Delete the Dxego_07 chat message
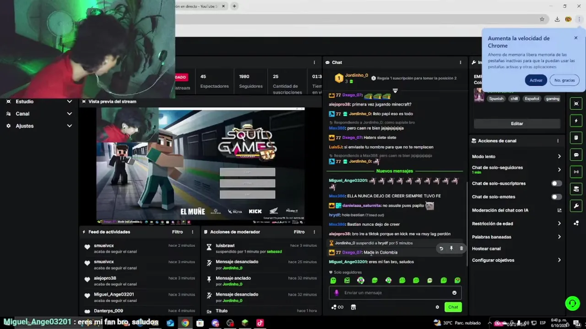Viewport: 586px width, 329px height. pyautogui.click(x=461, y=249)
